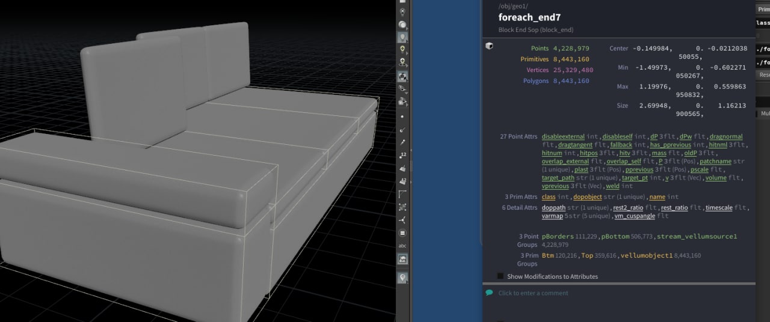Screen dimensions: 770x322
Task: Click the disable lighting bulb icon
Action: (x=402, y=12)
